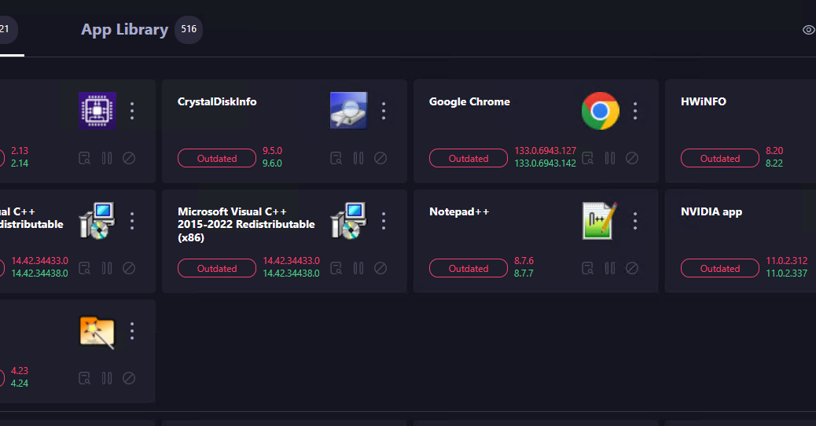Open the three-dot menu on Google Chrome card

pyautogui.click(x=635, y=111)
